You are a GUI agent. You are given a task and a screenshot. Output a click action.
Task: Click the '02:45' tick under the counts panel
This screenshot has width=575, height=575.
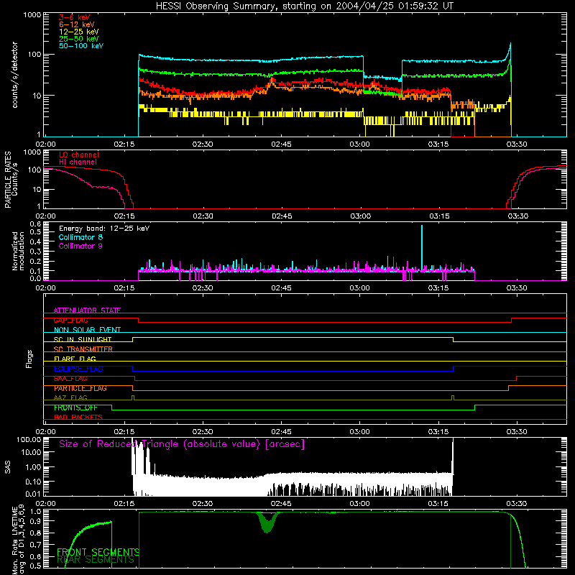[281, 144]
